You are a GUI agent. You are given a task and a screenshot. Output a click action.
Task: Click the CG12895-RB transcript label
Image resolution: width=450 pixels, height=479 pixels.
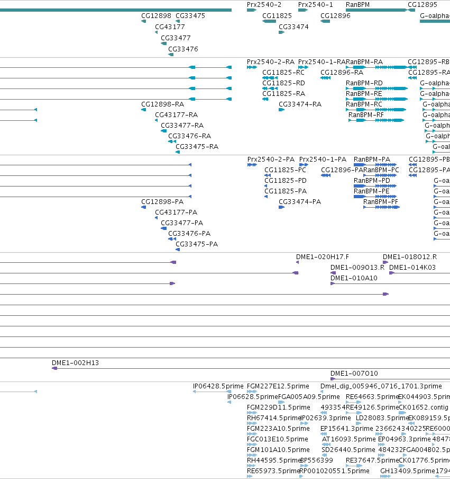click(x=429, y=62)
